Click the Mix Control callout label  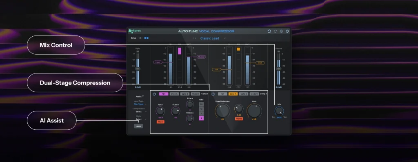tap(56, 45)
